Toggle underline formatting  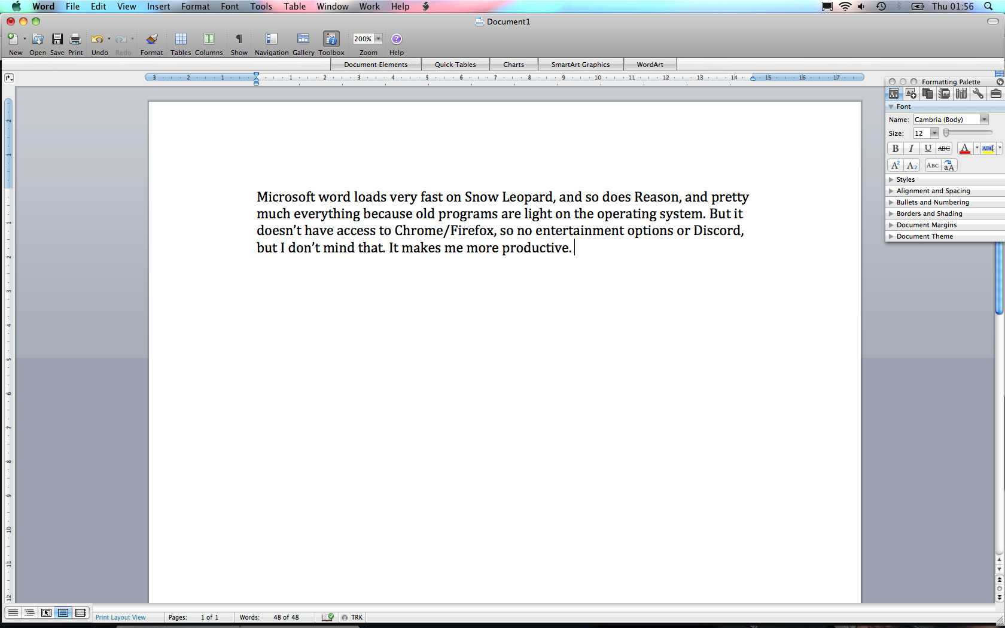[x=928, y=148]
